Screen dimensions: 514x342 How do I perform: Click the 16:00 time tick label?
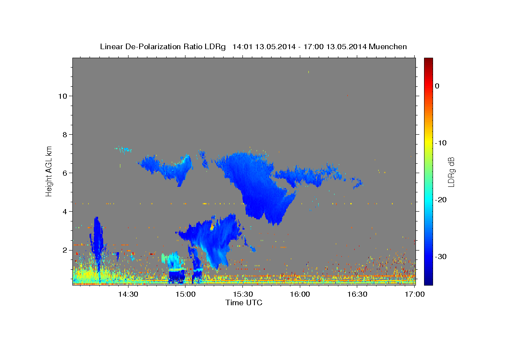[300, 294]
